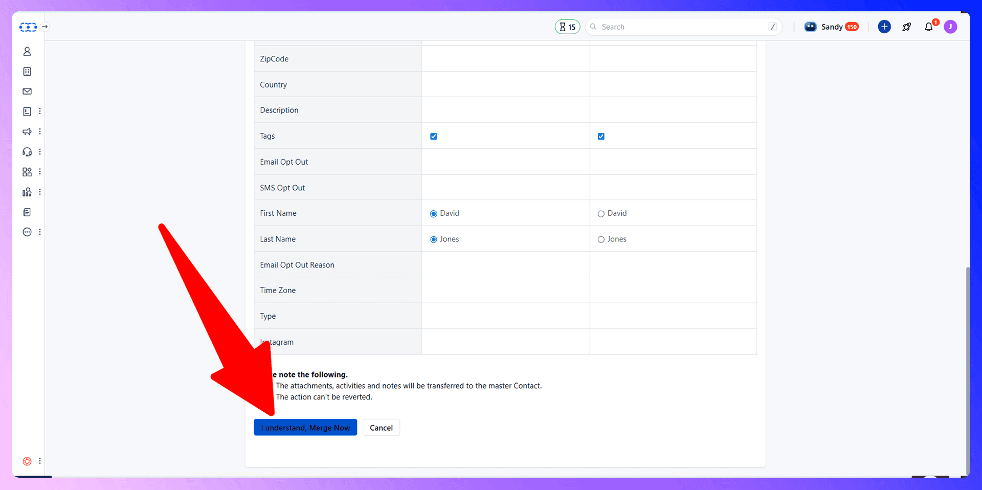Click the rocket icon in top bar
The width and height of the screenshot is (982, 490).
click(x=907, y=27)
